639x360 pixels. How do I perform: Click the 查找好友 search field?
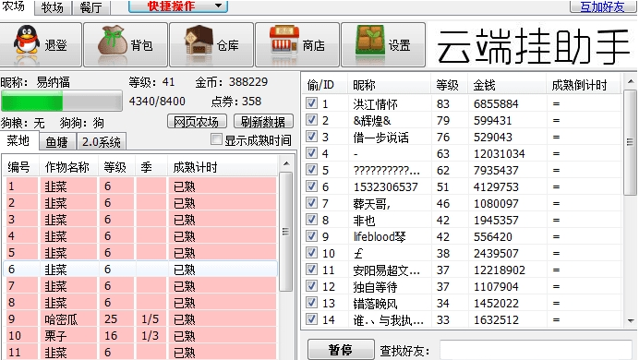pos(536,350)
